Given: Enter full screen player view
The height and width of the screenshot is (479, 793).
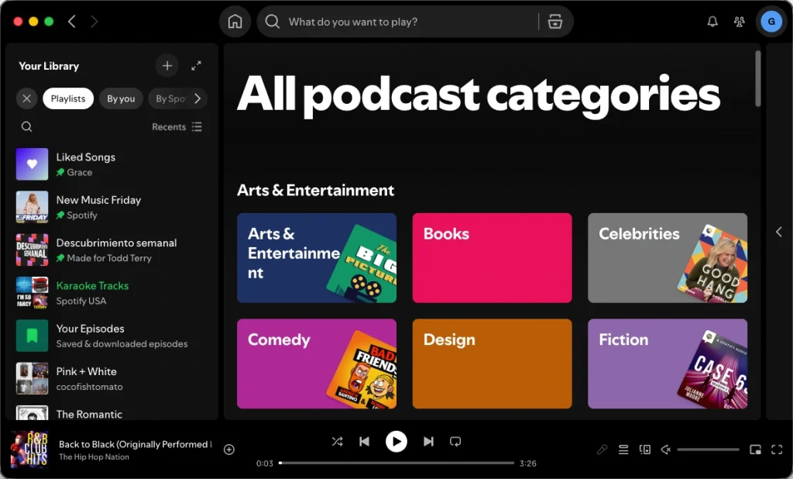Looking at the screenshot, I should (777, 450).
